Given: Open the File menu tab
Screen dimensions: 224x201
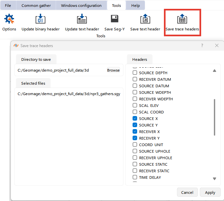Looking at the screenshot, I should tap(8, 6).
